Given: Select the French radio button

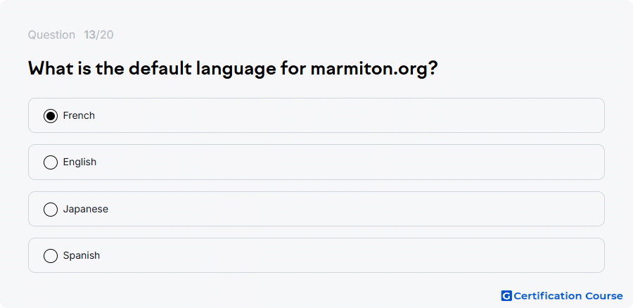Looking at the screenshot, I should point(51,116).
